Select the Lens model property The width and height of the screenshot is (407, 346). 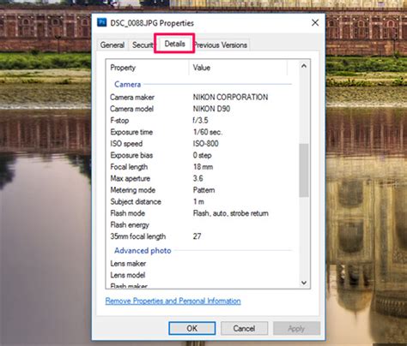pos(128,275)
